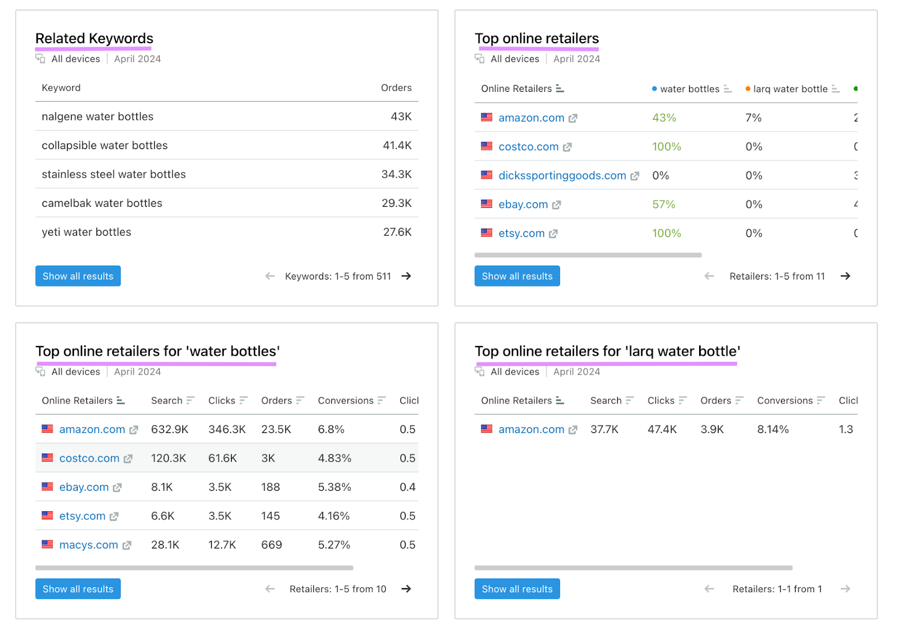Go to next page of Related Keywords
The image size is (897, 633).
point(406,276)
